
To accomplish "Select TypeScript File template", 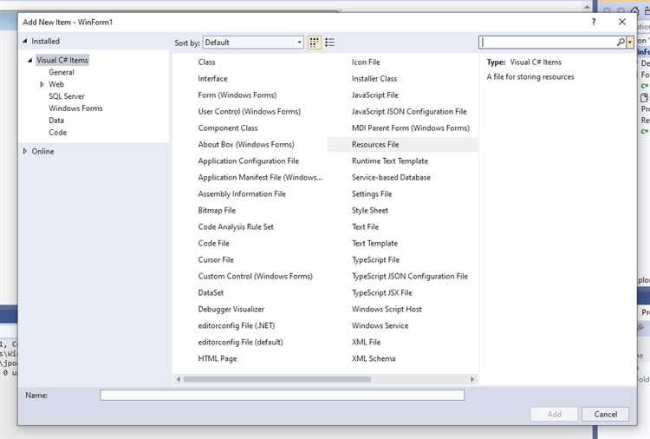I will (x=375, y=259).
